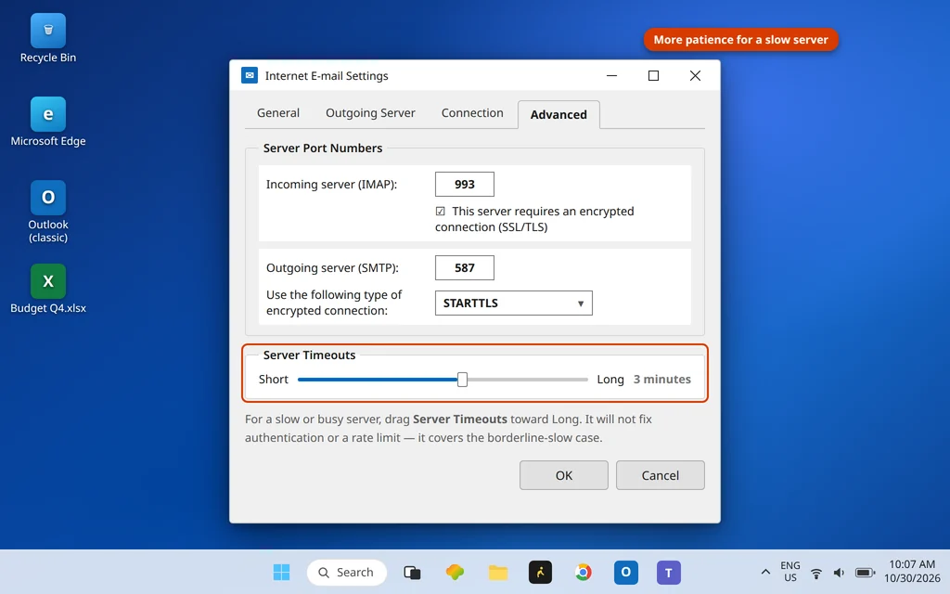
Task: Check the battery status icon
Action: point(866,573)
